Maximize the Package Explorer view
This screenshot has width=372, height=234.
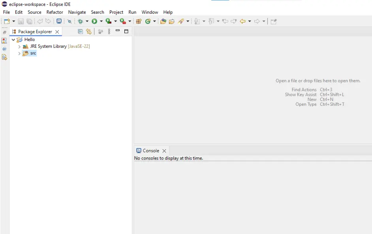[126, 31]
